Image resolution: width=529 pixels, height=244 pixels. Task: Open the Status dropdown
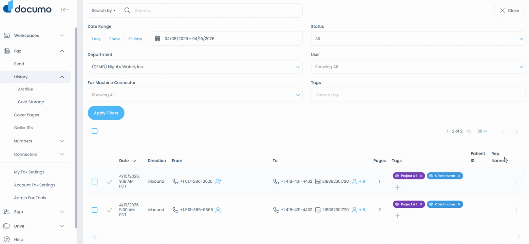click(418, 39)
